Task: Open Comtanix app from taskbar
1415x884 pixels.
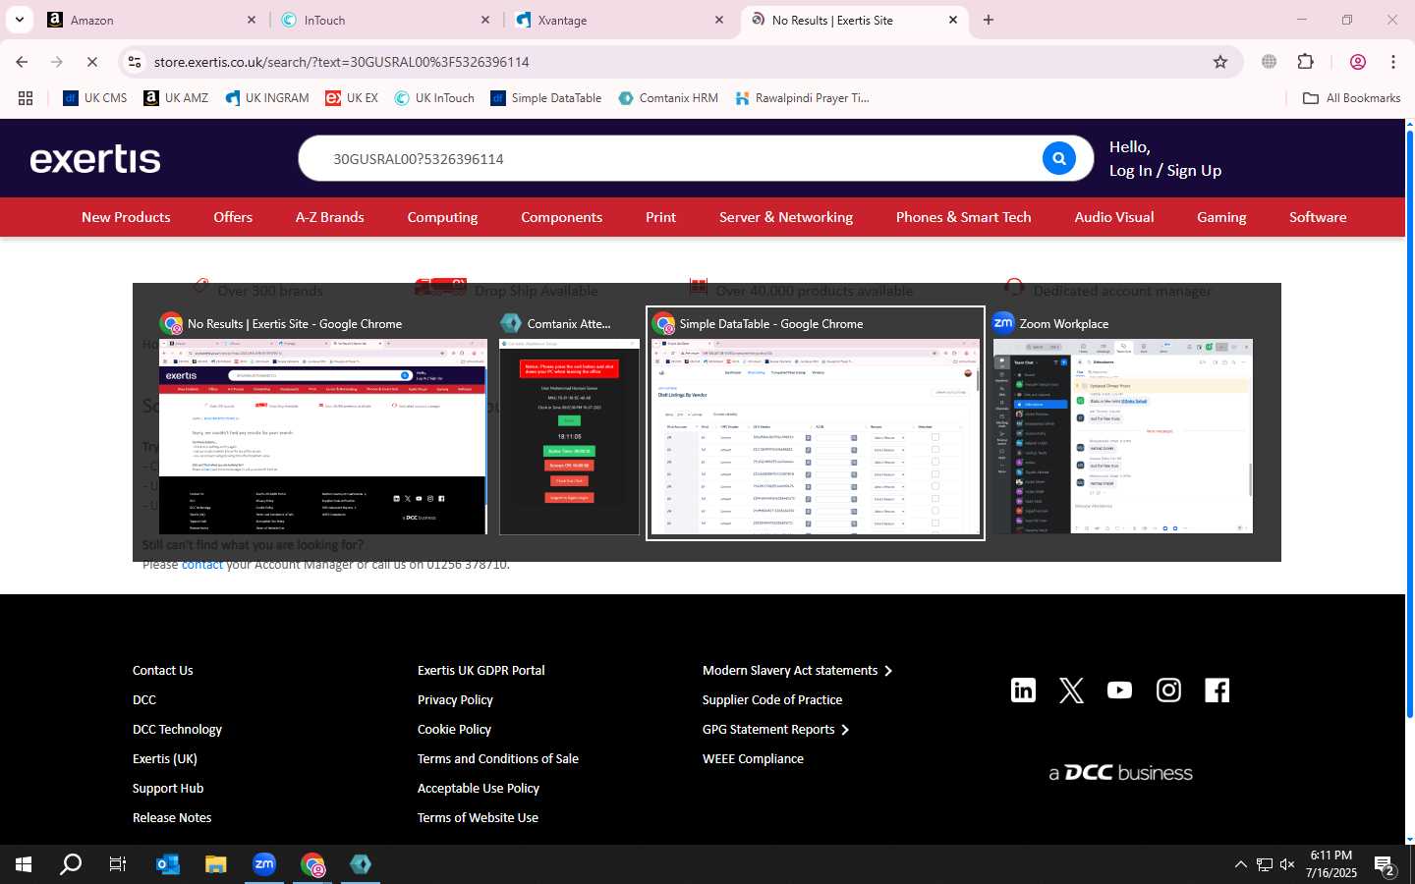Action: pyautogui.click(x=361, y=864)
